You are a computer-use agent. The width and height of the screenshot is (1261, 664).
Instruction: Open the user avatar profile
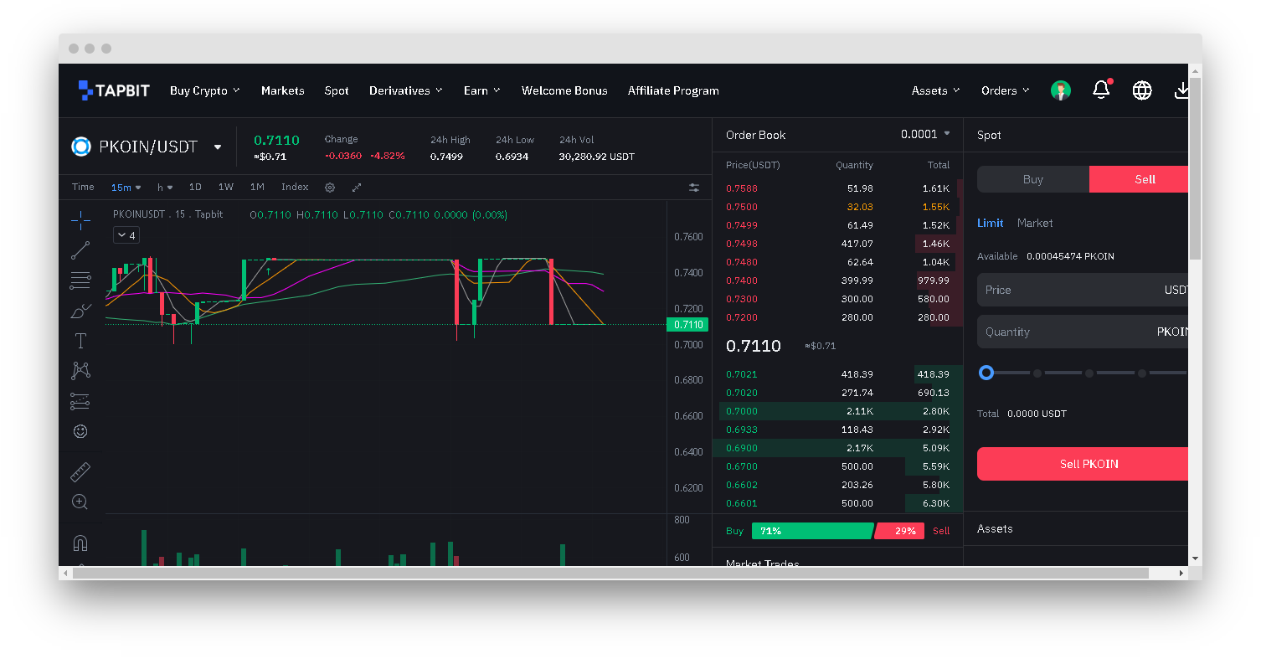[1061, 90]
